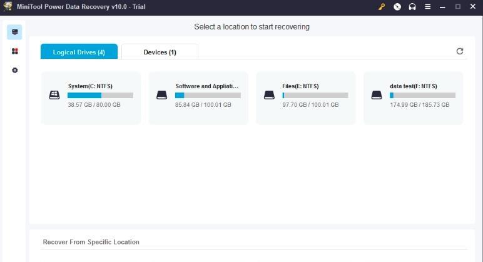Click the System C: usage bar
Viewport: 483px width, 262px height.
[100, 96]
